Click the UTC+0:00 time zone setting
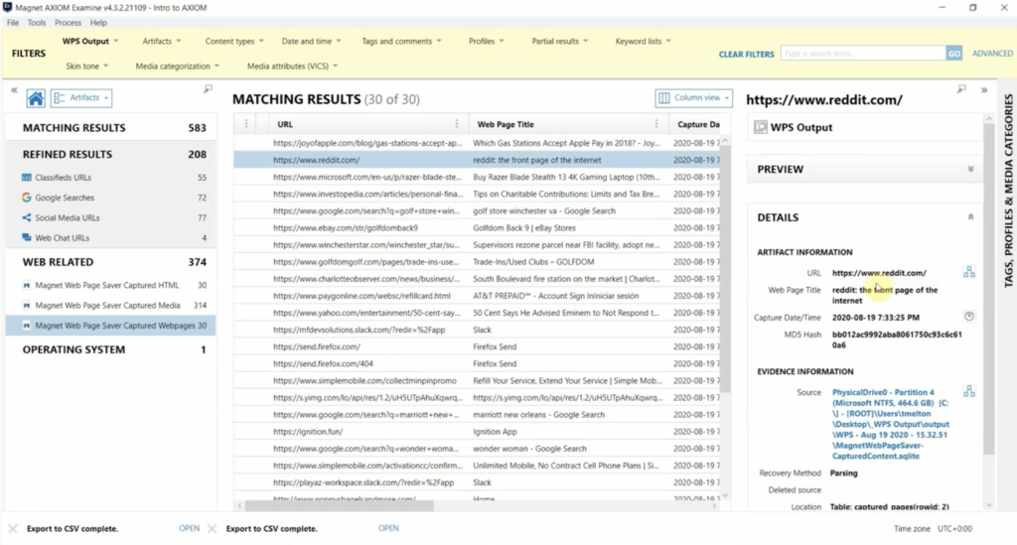The height and width of the screenshot is (545, 1017). (954, 529)
